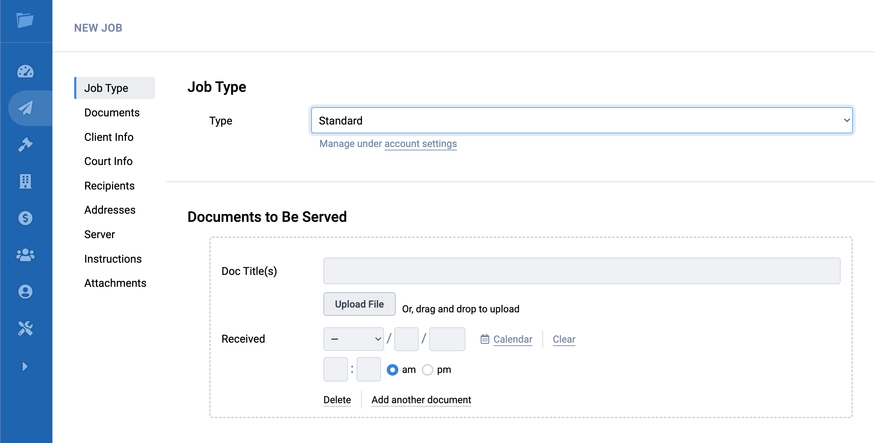Click the group of people icon
Screen dimensions: 875x443
[x=25, y=255]
